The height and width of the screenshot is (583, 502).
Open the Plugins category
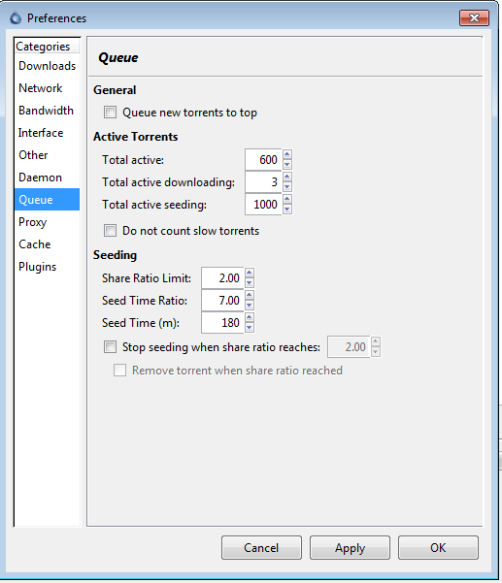coord(47,267)
